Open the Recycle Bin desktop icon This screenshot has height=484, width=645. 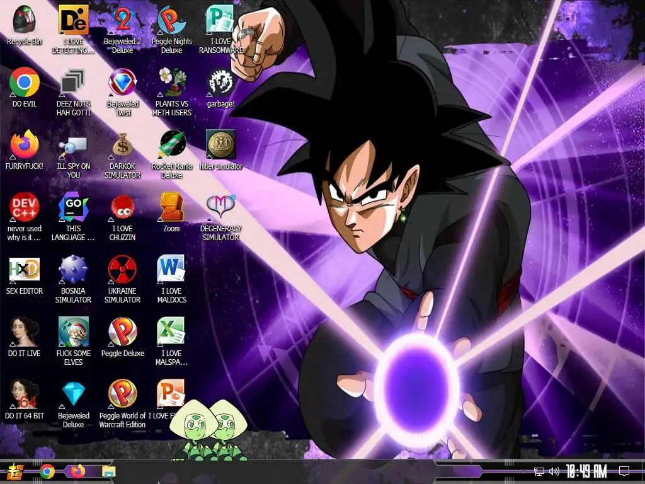click(x=25, y=25)
